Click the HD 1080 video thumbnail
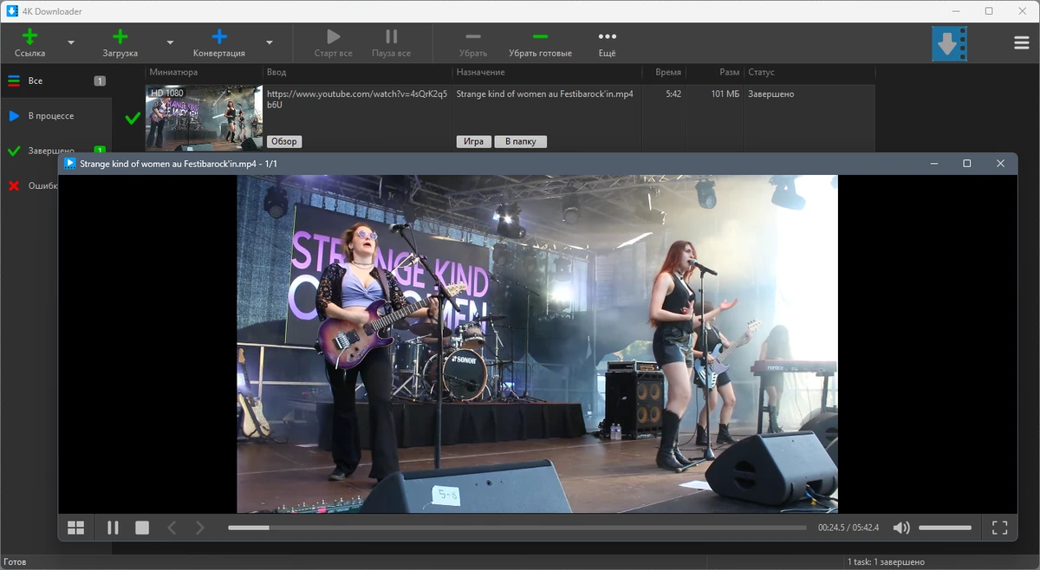1040x570 pixels. pos(204,118)
